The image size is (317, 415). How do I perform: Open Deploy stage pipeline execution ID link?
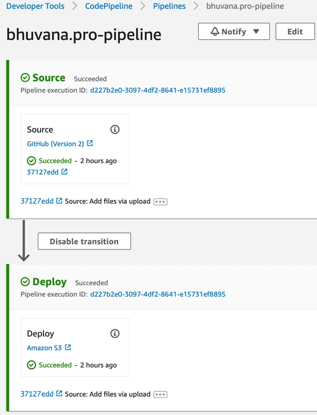[158, 294]
